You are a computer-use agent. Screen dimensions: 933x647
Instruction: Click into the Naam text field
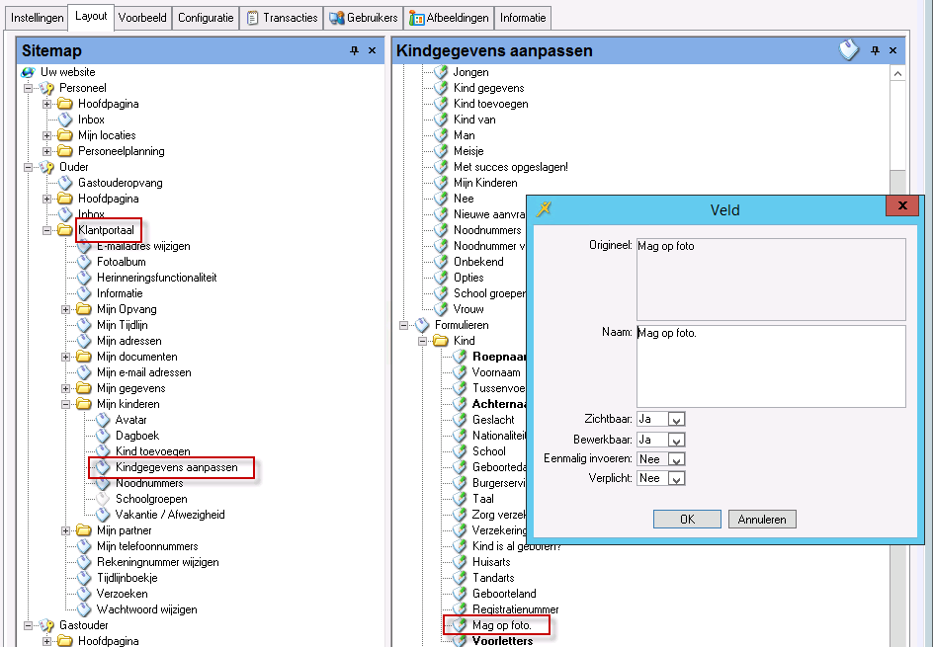coord(771,365)
